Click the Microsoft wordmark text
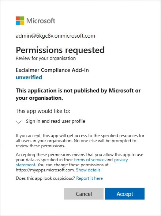 click(x=41, y=21)
